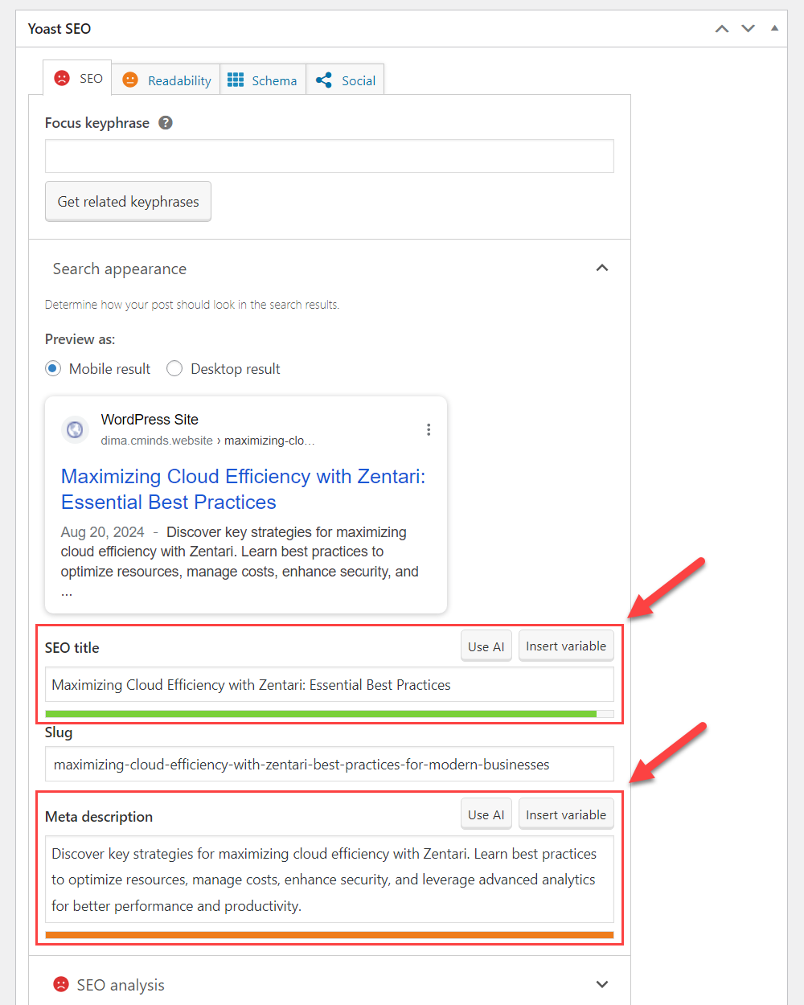Click the red sad face SEO analysis icon

60,984
